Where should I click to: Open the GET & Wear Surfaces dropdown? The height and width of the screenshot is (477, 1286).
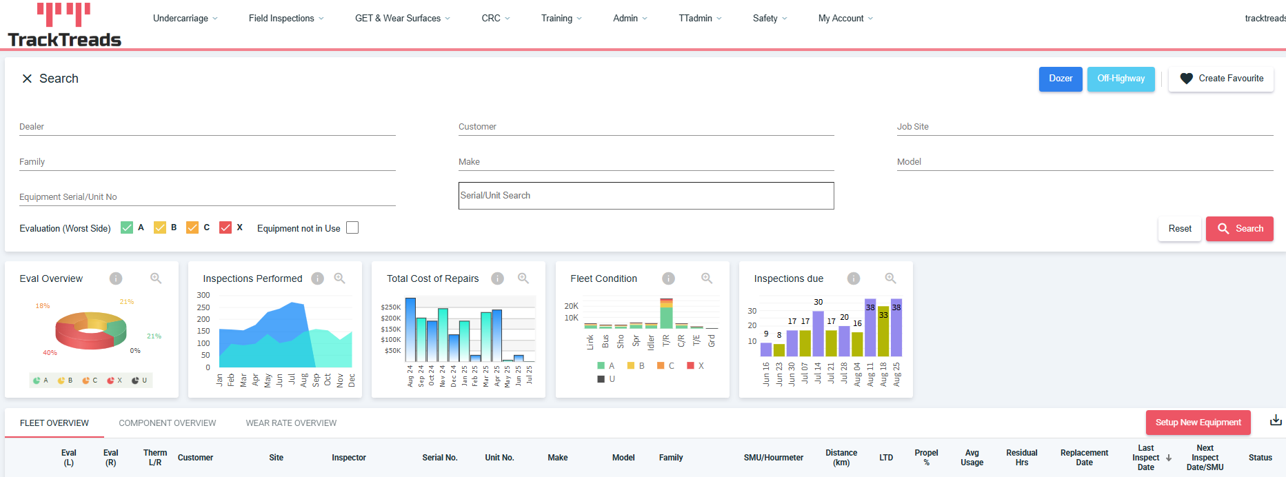click(x=402, y=19)
